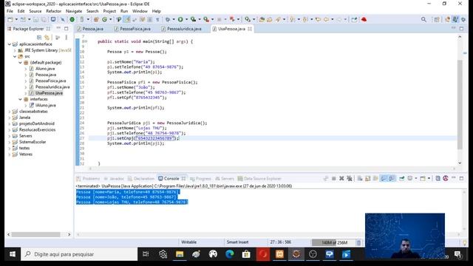Image resolution: width=473 pixels, height=266 pixels.
Task: Click the Debug bug icon
Action: pyautogui.click(x=168, y=20)
